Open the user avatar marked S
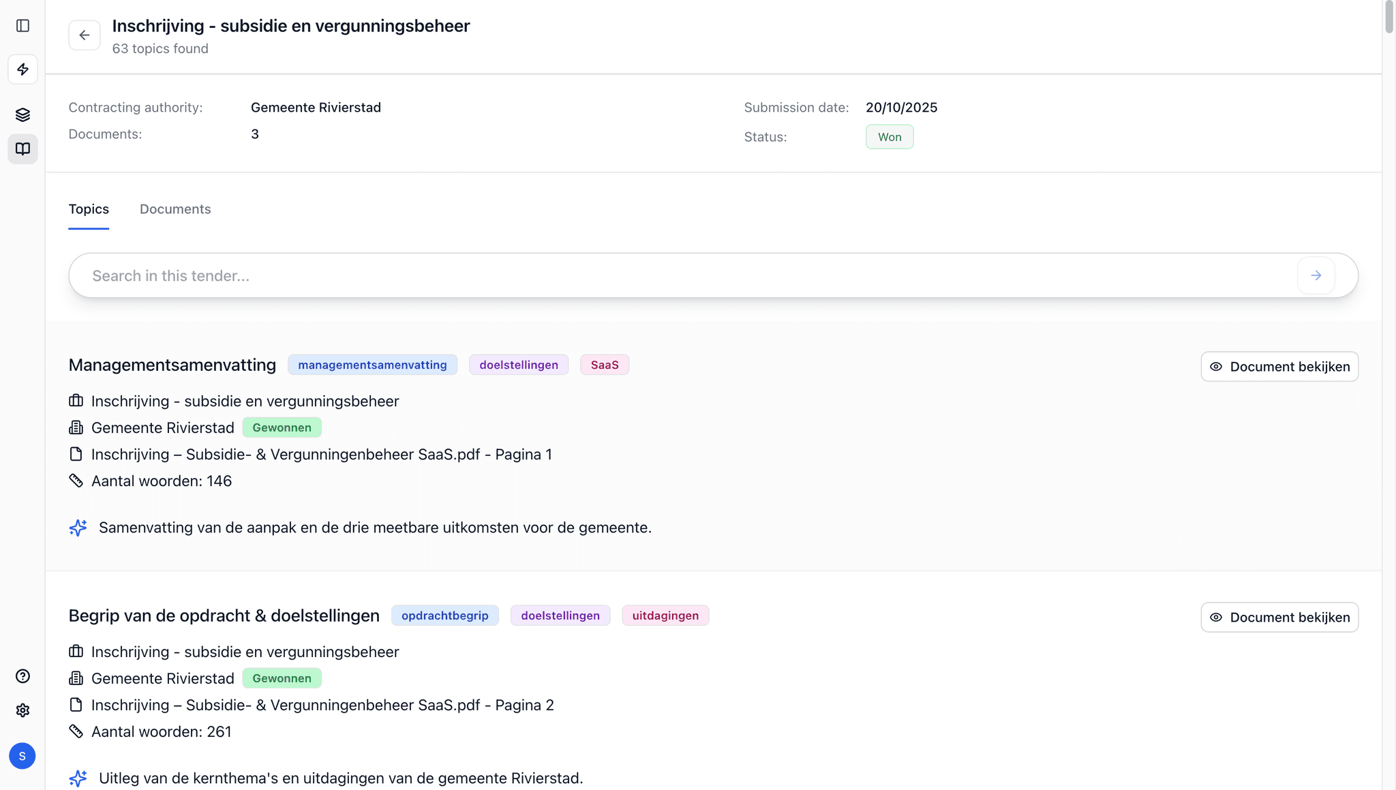 click(x=22, y=756)
